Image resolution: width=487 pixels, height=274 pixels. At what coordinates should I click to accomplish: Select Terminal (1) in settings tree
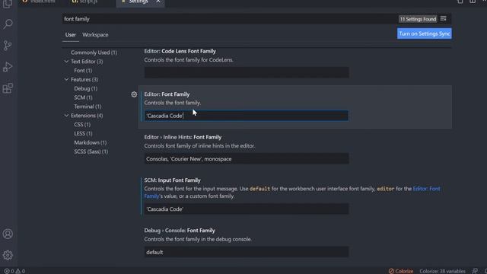pos(88,107)
